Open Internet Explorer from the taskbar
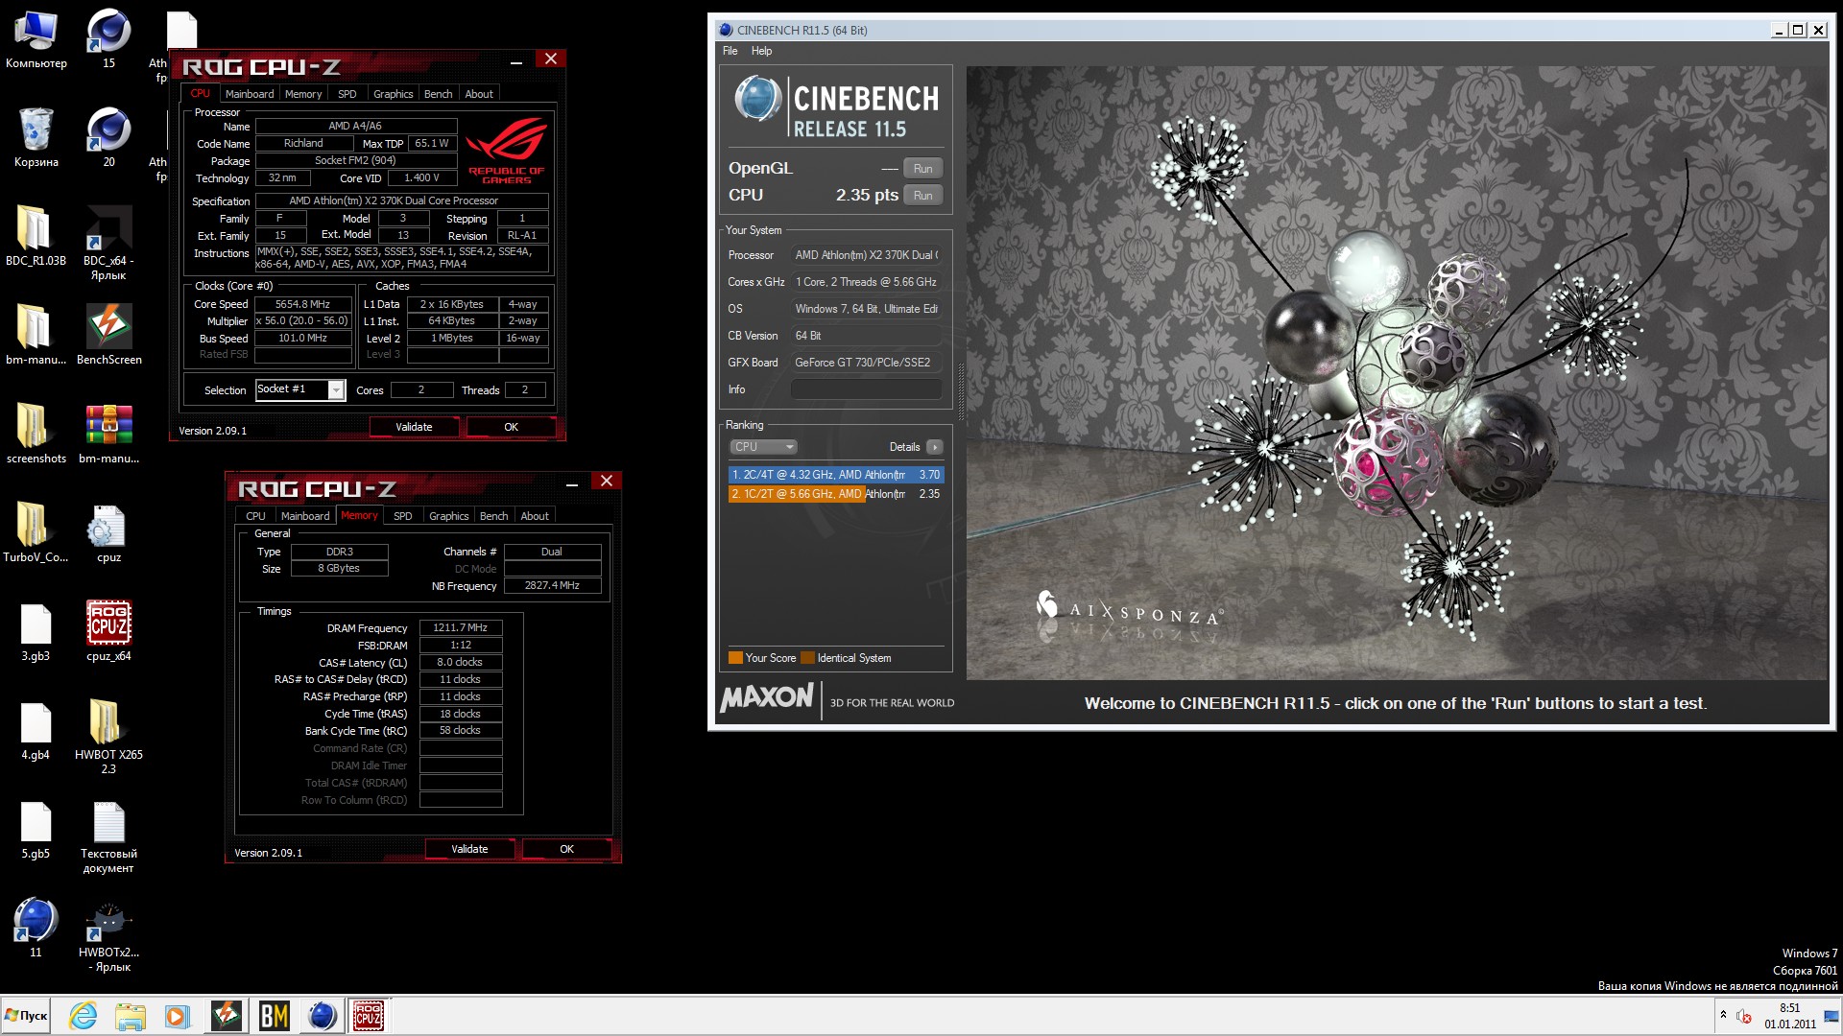This screenshot has width=1843, height=1036. click(84, 1016)
